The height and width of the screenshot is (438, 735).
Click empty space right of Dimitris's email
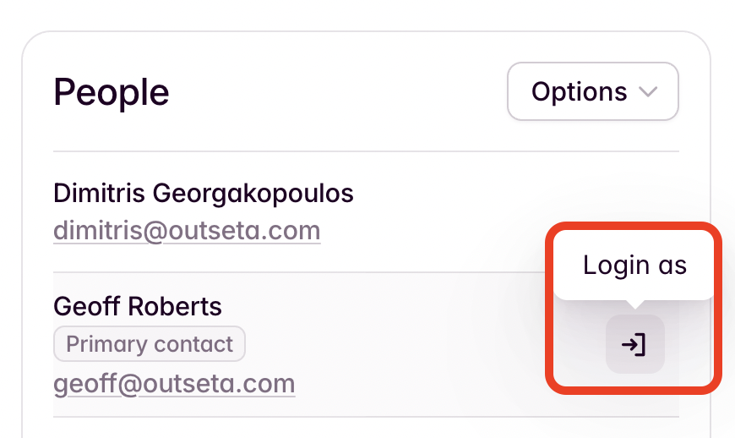click(431, 230)
